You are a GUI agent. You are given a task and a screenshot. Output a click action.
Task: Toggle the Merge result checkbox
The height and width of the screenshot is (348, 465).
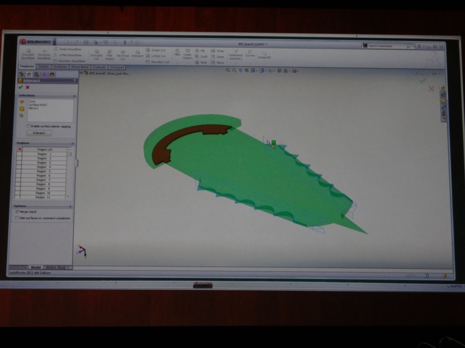(17, 212)
